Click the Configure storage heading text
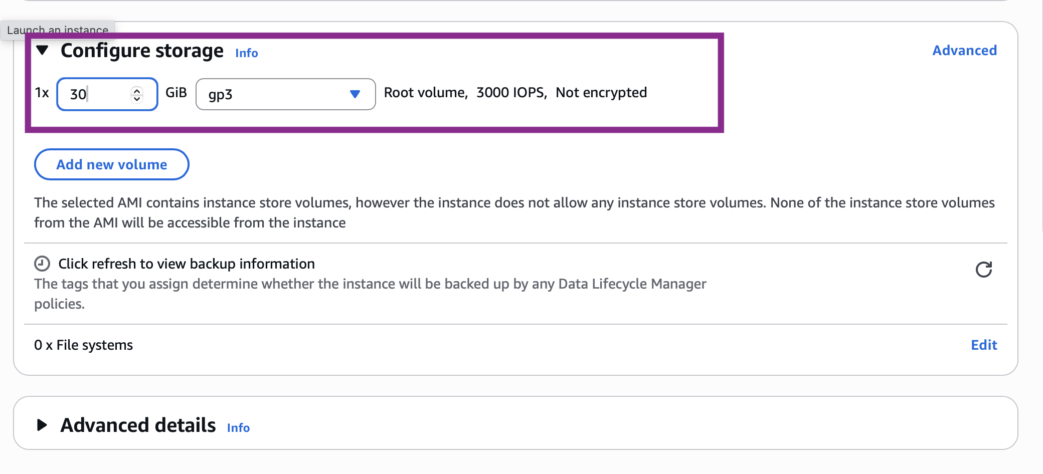The width and height of the screenshot is (1043, 474). (x=142, y=51)
